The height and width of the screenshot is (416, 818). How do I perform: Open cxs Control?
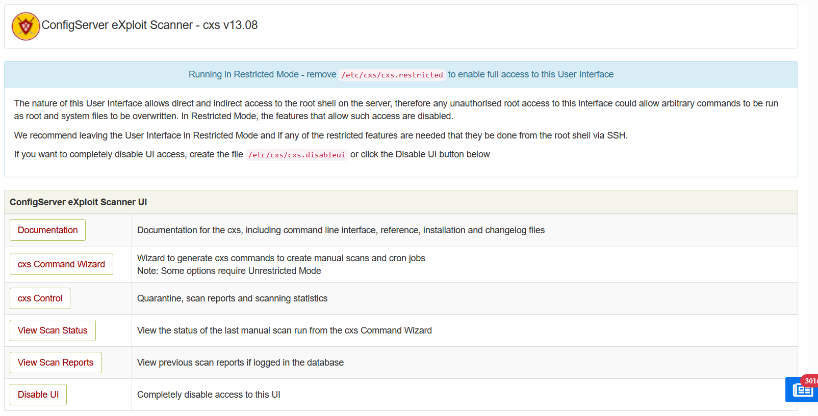click(x=40, y=298)
